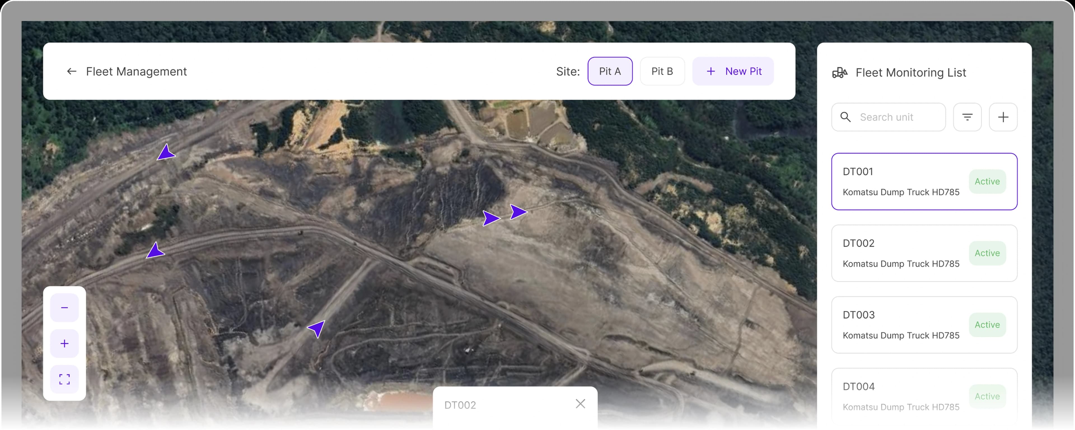This screenshot has width=1075, height=430.
Task: Select the bottom truck marker on the diagonal road
Action: pos(317,329)
